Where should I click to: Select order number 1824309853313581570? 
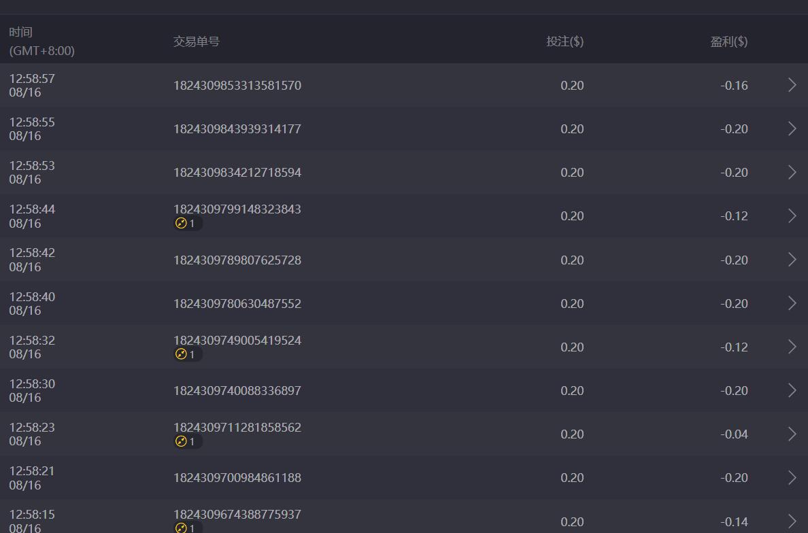[237, 85]
